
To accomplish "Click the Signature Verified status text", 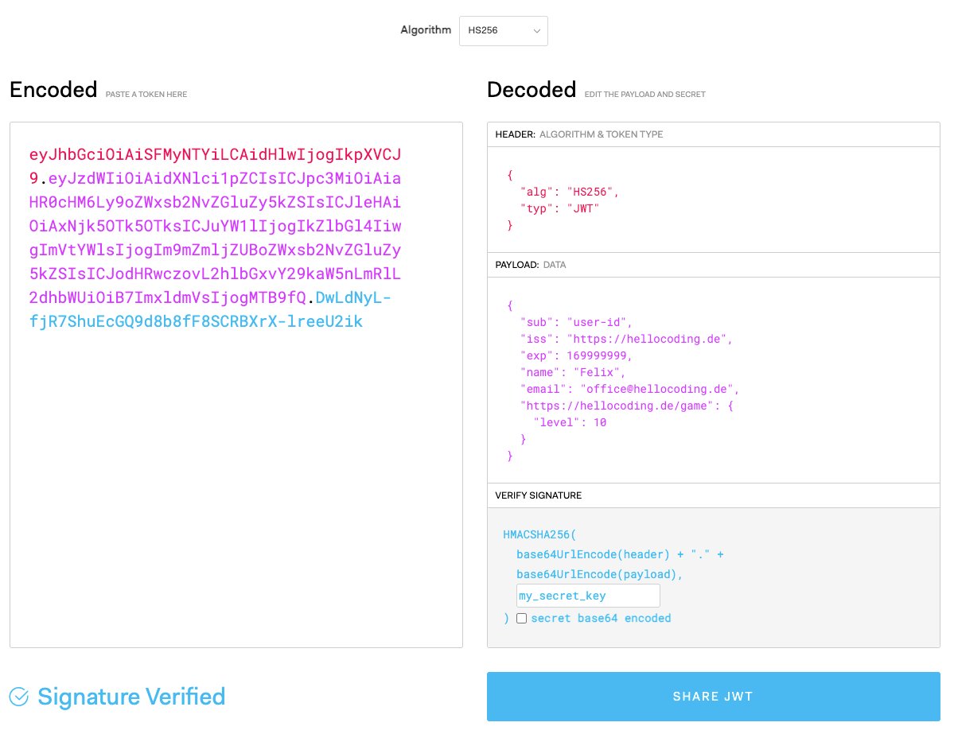I will pos(130,697).
